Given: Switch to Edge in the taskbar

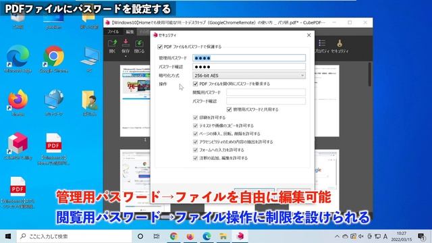Looking at the screenshot, I should tap(207, 236).
